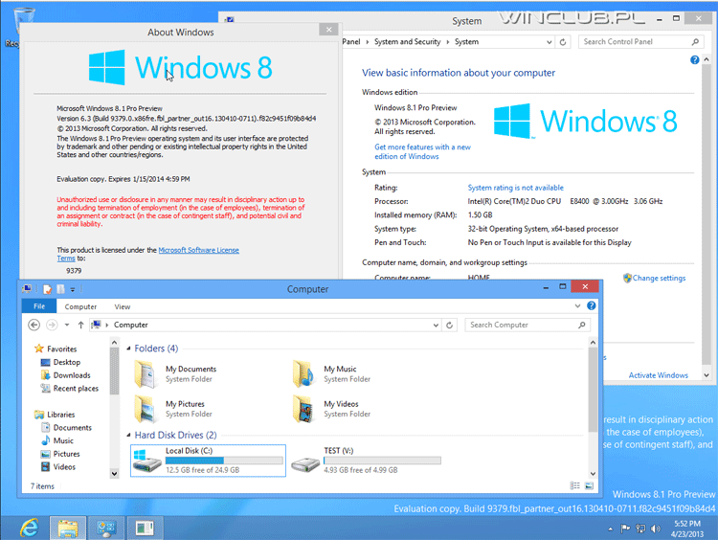The width and height of the screenshot is (718, 540).
Task: Refresh the Computer window
Action: point(450,325)
